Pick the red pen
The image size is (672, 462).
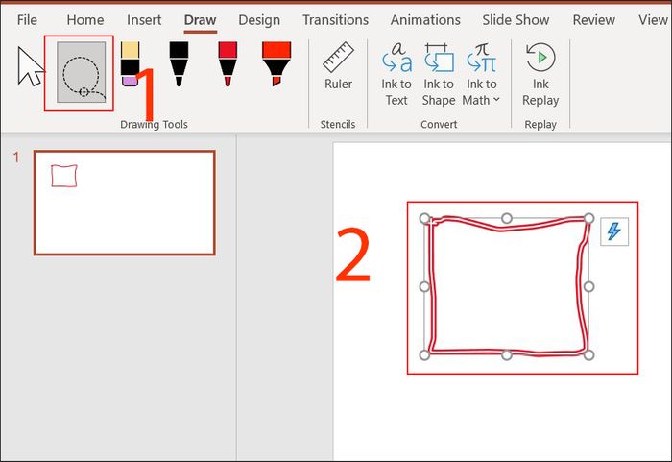point(228,64)
